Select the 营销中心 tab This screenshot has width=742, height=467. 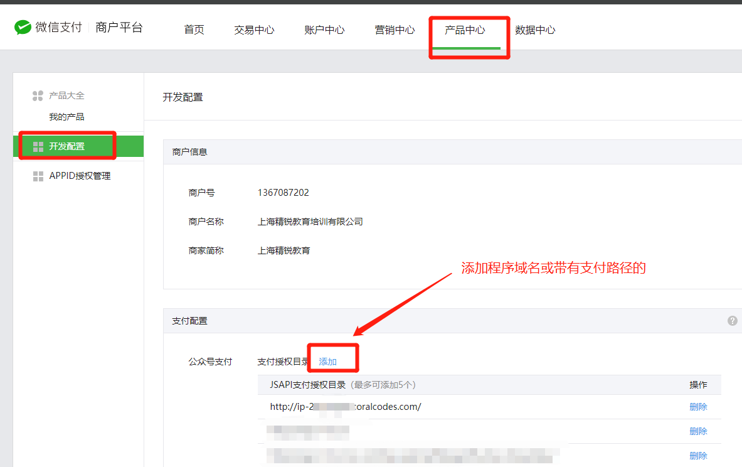[395, 30]
